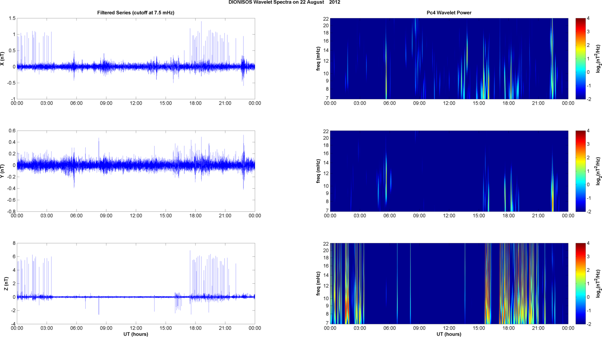Click the '18:00' tick under the Y filtered series
Viewport: 602px width, 337px height.
point(195,216)
